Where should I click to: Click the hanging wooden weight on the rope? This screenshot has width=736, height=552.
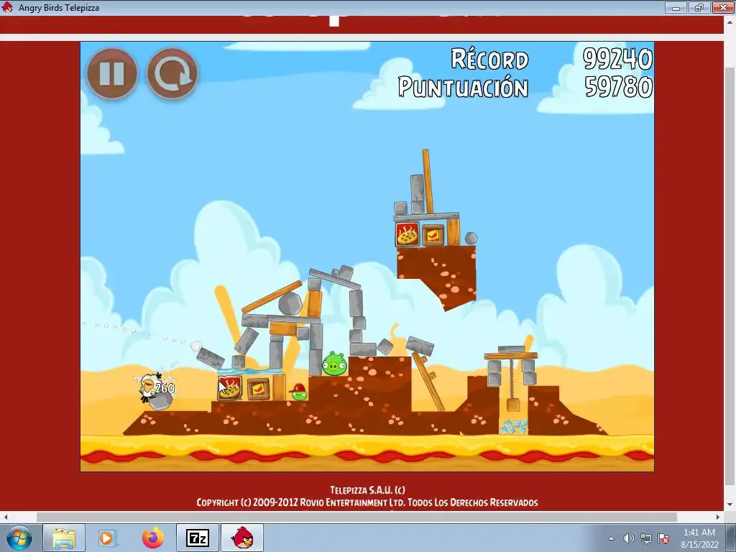513,405
